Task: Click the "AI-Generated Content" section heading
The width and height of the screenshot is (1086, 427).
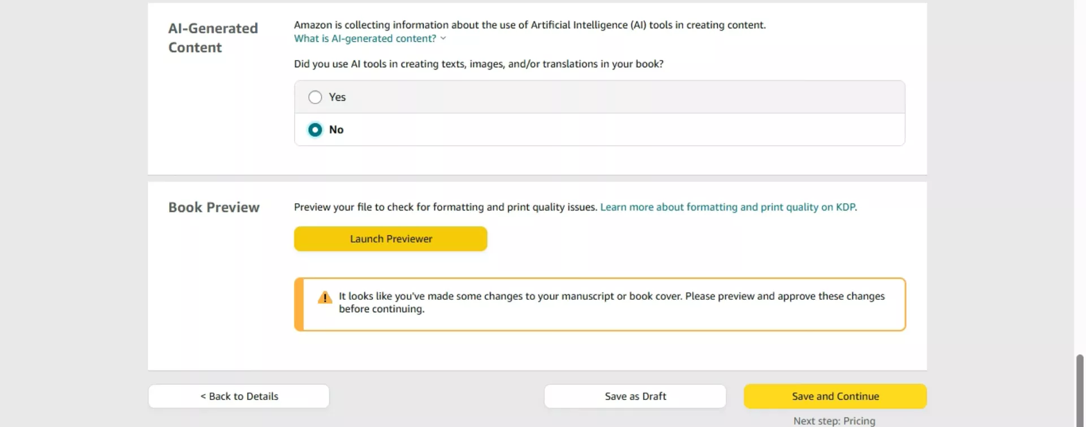Action: click(x=213, y=38)
